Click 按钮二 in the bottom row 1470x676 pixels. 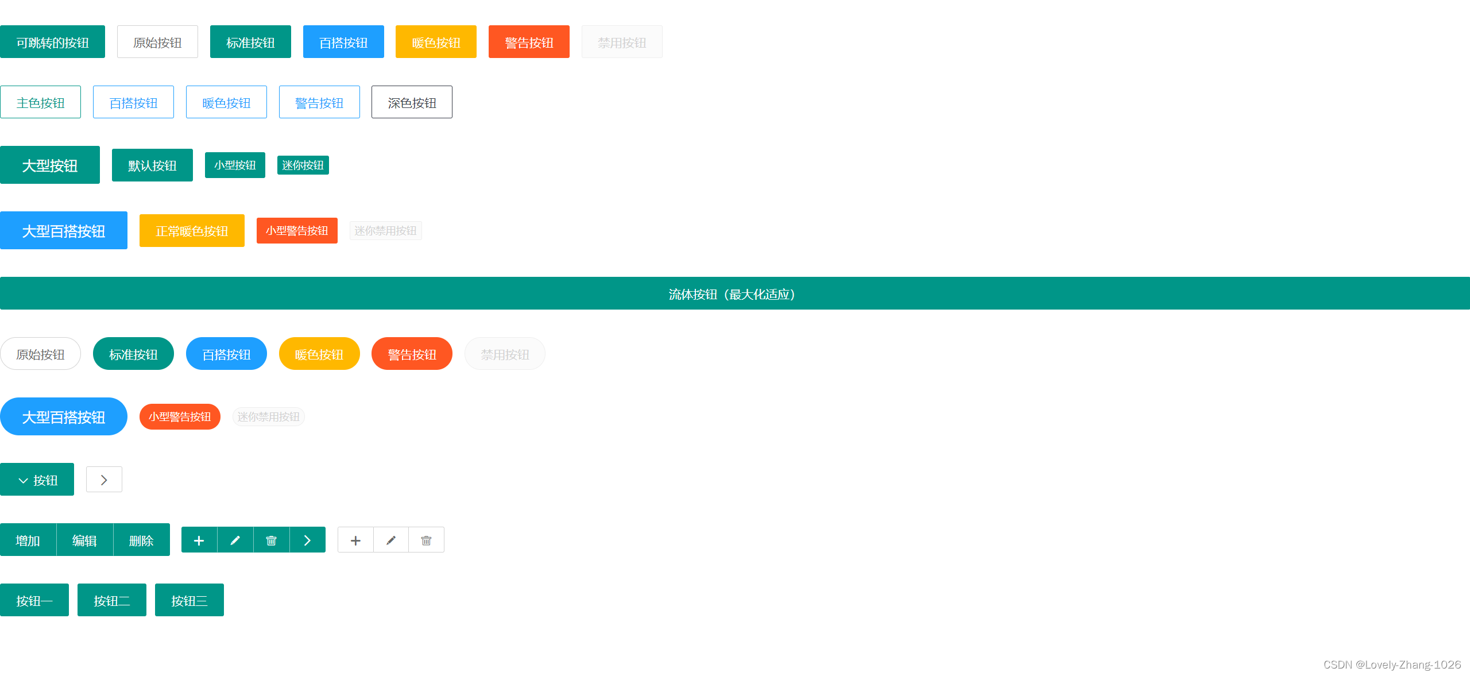112,600
